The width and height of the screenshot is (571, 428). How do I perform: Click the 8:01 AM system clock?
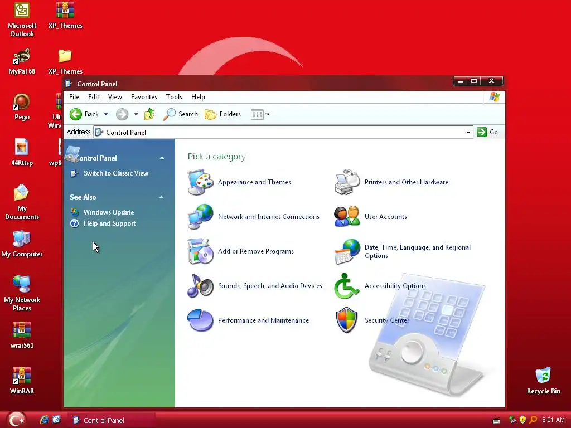click(553, 420)
